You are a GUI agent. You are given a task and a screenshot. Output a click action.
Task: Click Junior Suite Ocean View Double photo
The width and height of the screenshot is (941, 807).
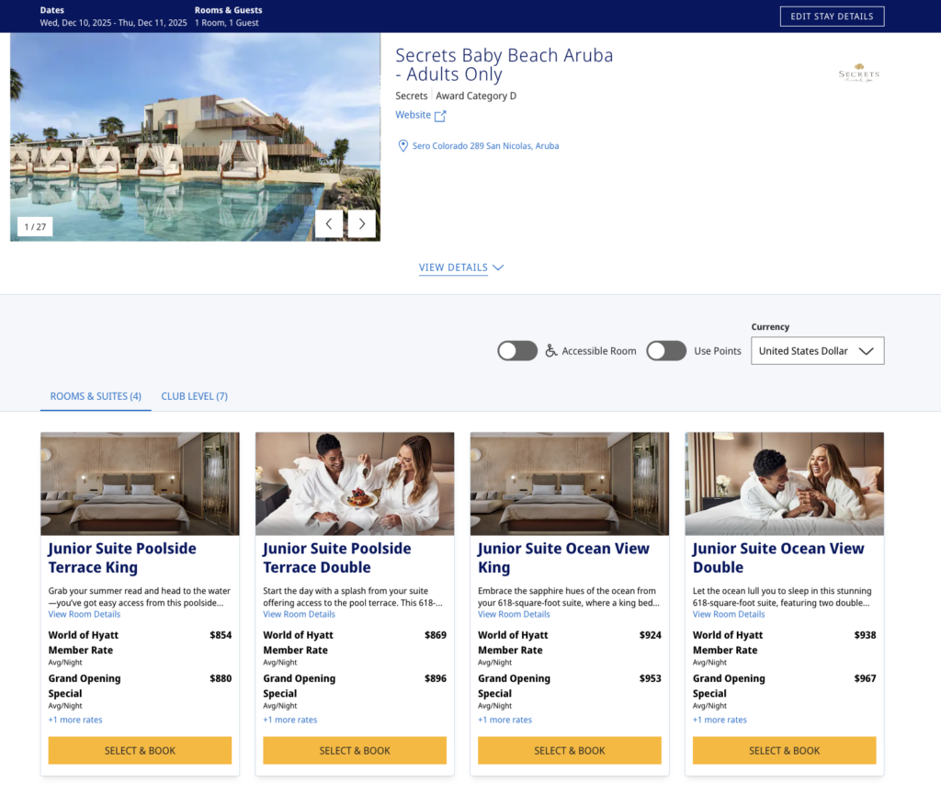[785, 484]
